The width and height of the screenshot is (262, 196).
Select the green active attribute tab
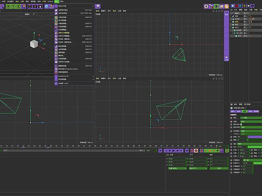coord(244,112)
